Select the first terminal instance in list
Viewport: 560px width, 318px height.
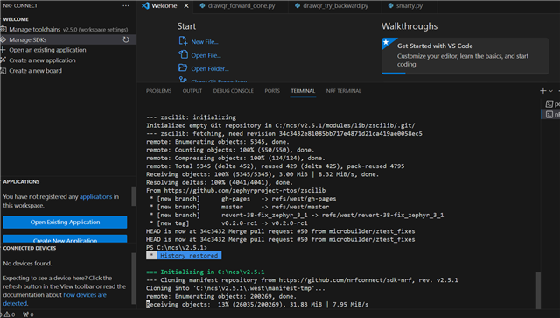click(x=551, y=104)
